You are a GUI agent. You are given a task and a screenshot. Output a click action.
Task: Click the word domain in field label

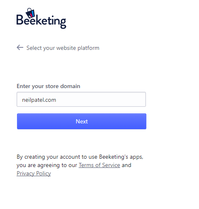click(70, 86)
